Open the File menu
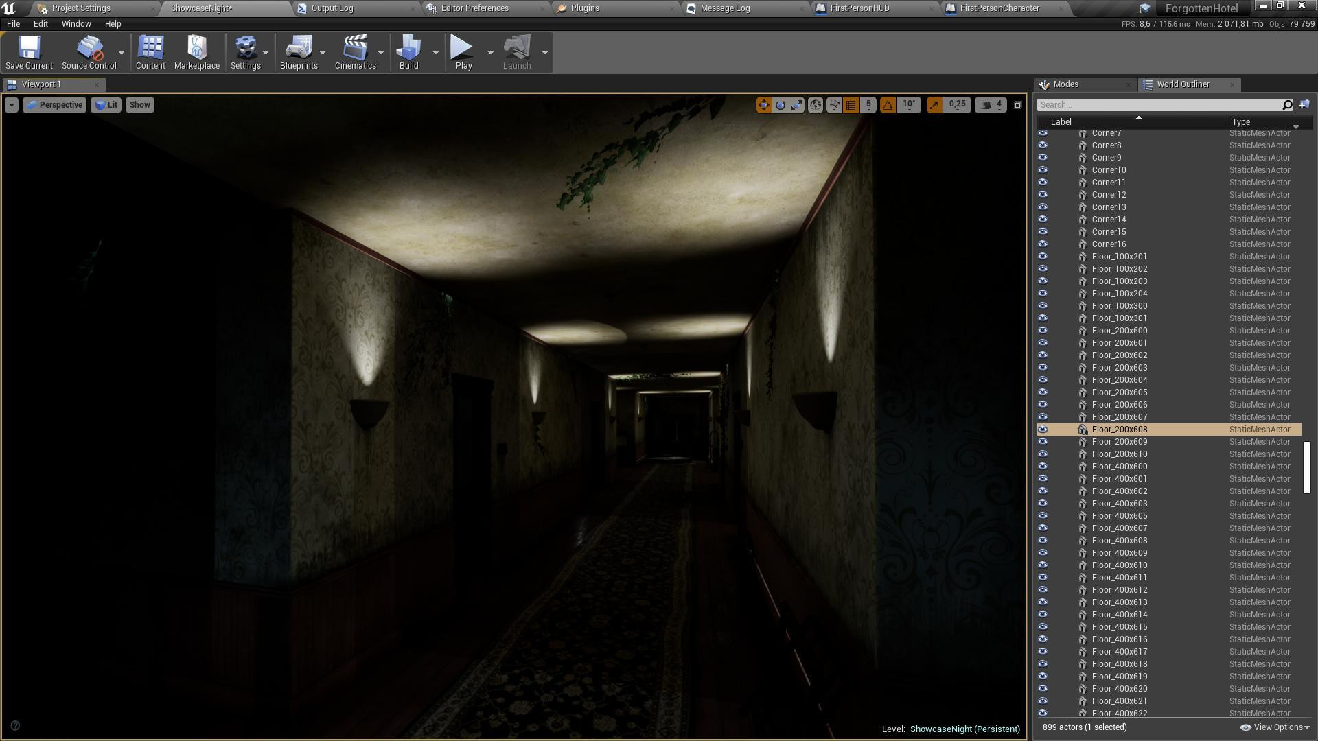The height and width of the screenshot is (741, 1318). tap(13, 24)
